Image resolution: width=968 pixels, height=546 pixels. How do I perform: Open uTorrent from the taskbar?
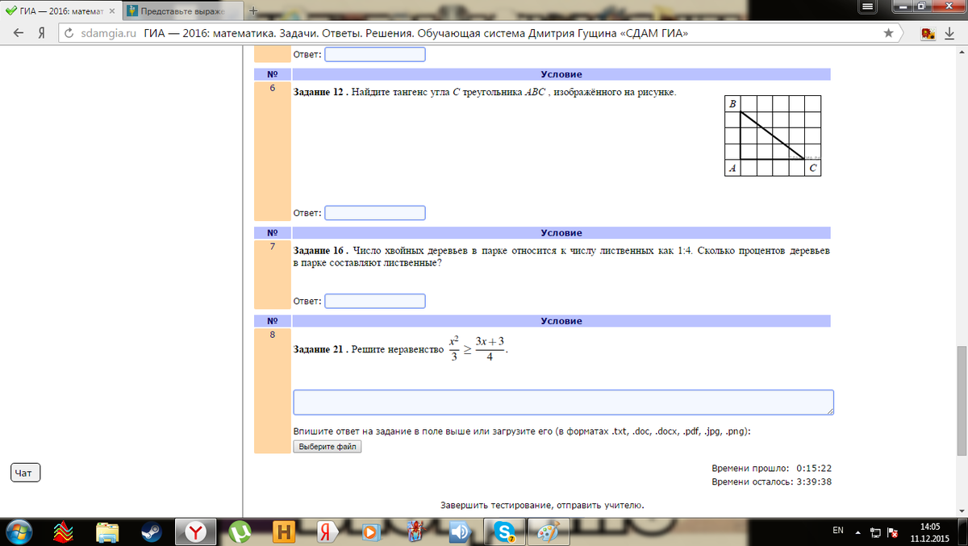[x=240, y=531]
